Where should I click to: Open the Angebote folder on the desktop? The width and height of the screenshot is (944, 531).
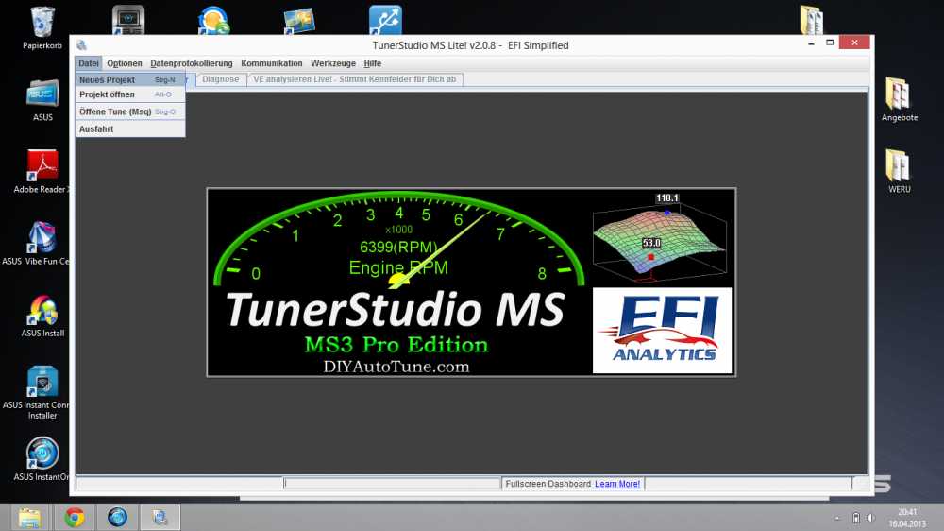point(898,94)
